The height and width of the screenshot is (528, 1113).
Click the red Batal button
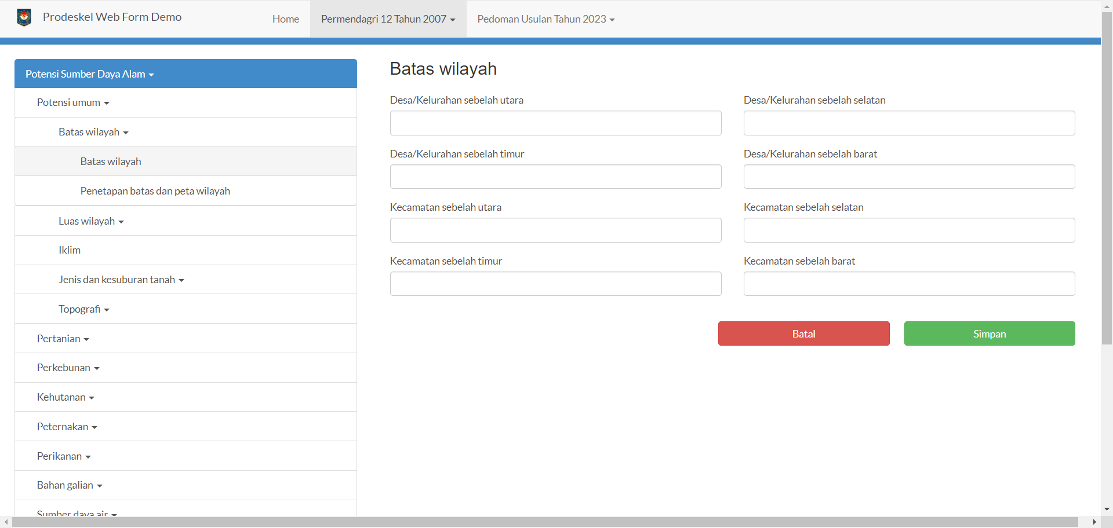pos(803,333)
